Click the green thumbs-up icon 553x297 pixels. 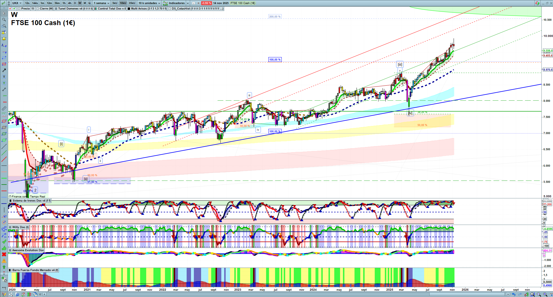point(4,248)
